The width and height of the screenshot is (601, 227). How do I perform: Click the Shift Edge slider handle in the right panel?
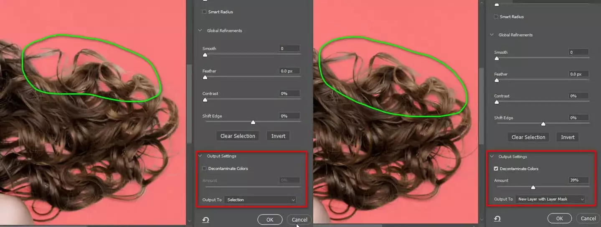[x=543, y=124]
